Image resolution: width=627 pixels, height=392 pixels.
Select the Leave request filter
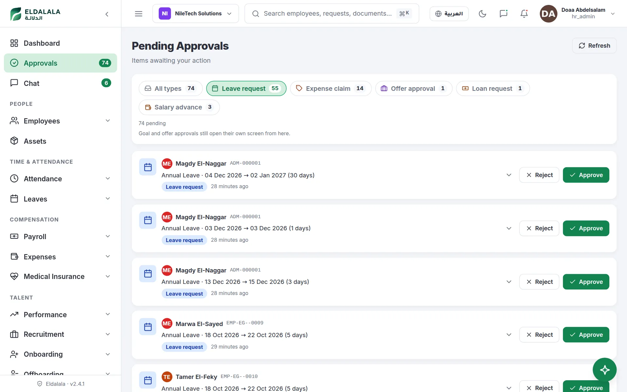246,89
